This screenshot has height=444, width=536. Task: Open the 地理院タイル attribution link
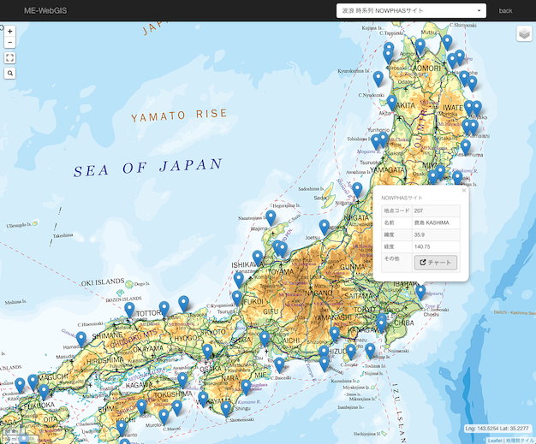click(x=520, y=440)
